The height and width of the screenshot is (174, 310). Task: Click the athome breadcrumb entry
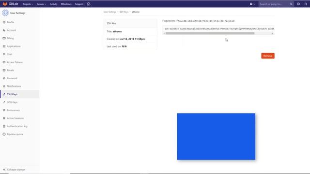click(136, 12)
